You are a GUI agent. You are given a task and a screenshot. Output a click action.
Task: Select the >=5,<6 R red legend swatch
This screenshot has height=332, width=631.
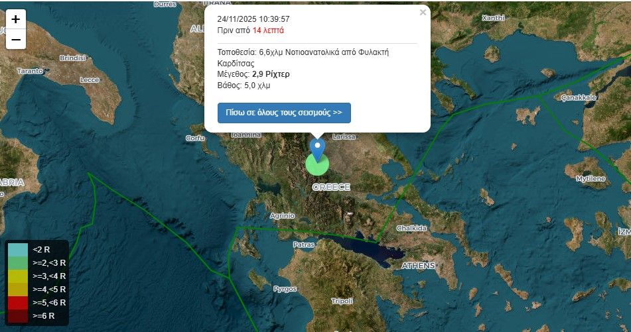tap(18, 303)
